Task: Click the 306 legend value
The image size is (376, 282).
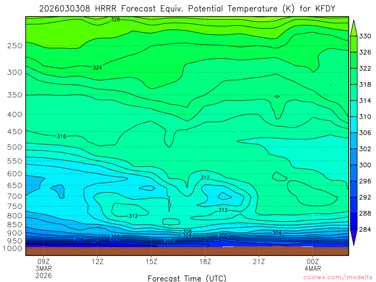Action: click(365, 133)
